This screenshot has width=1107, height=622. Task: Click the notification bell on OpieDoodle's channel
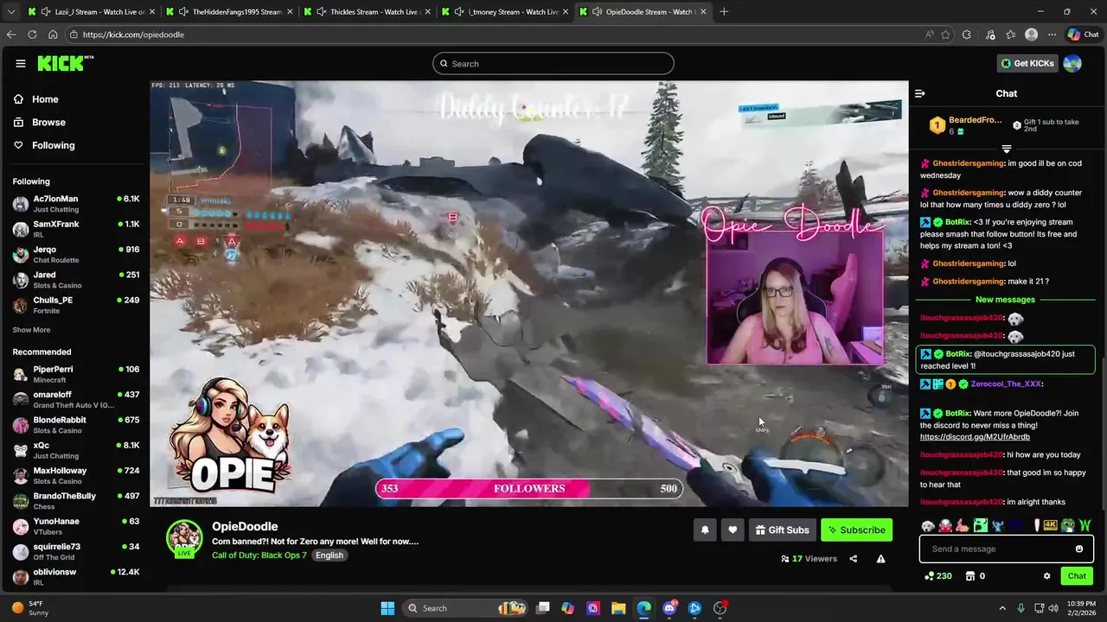click(705, 530)
